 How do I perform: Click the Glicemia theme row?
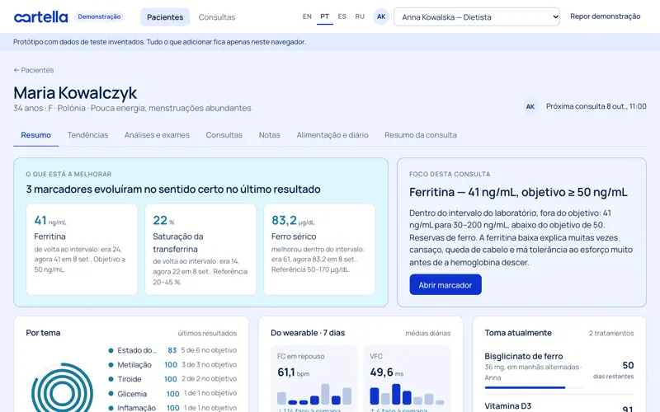172,394
